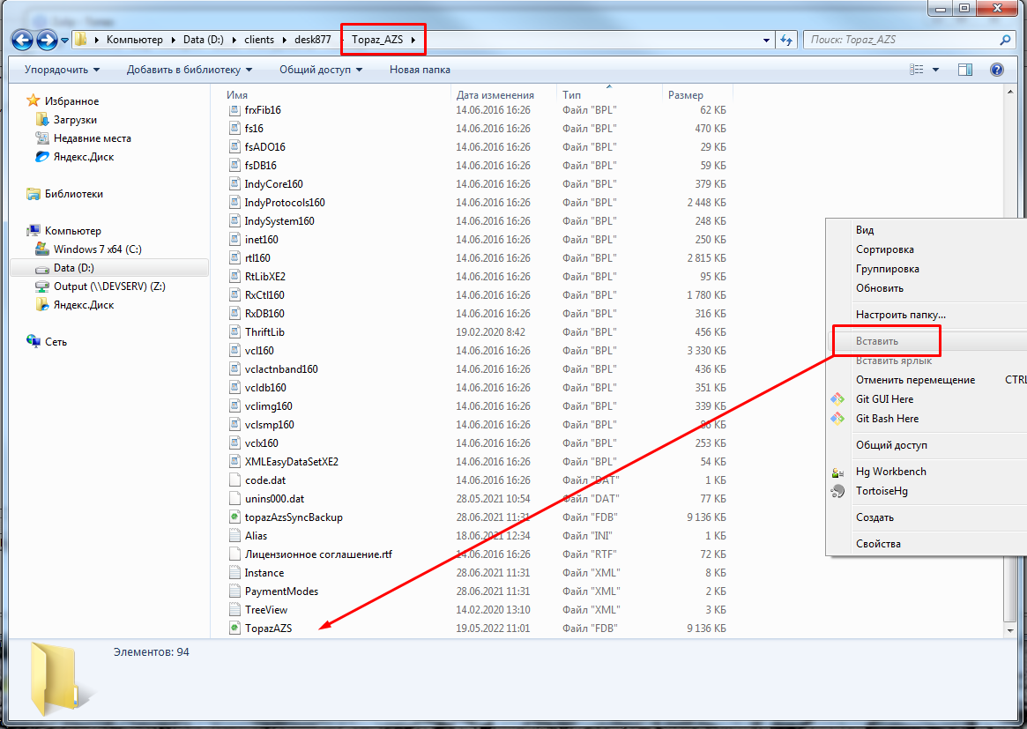Click the Hg Workbench icon

click(x=837, y=472)
